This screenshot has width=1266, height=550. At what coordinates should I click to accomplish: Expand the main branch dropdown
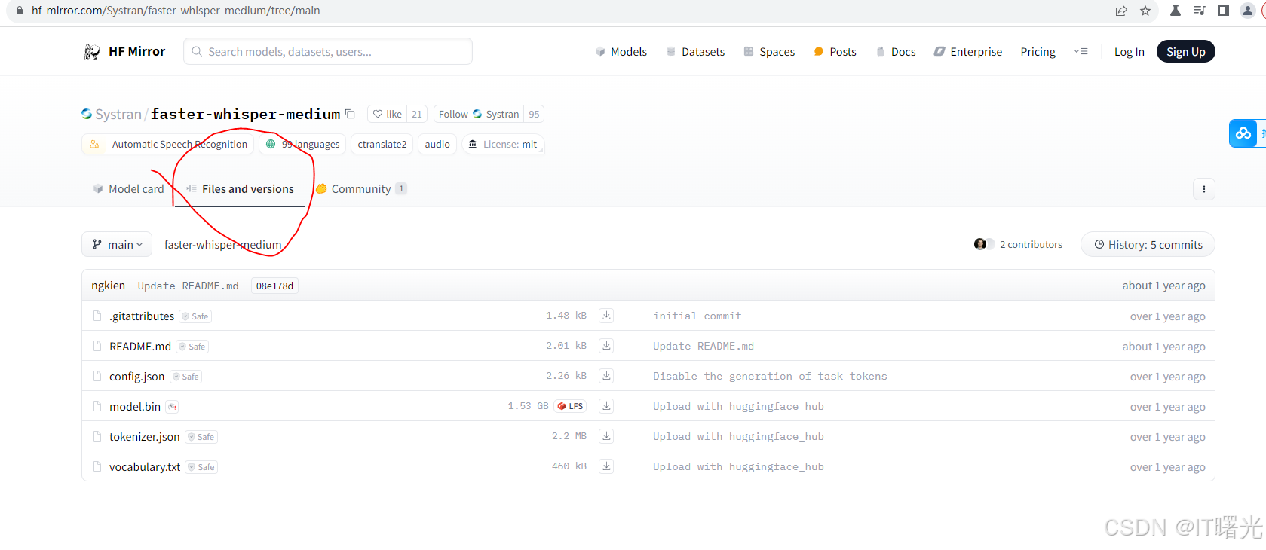117,244
